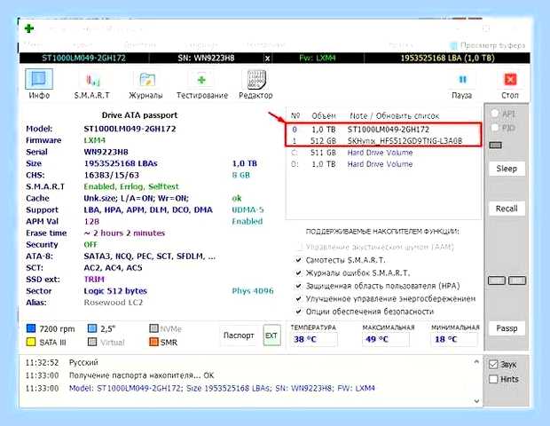Select the PIO radio option
550x426 pixels.
point(495,128)
